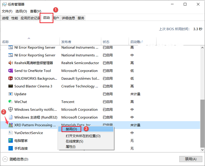Select the 'Send to OneNote Tool' row text
Image resolution: width=205 pixels, height=166 pixels.
coord(33,71)
